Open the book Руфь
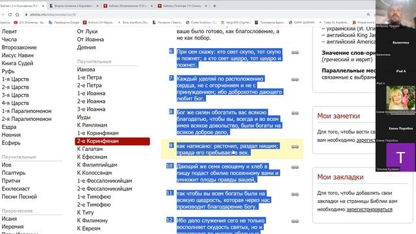 coord(8,71)
